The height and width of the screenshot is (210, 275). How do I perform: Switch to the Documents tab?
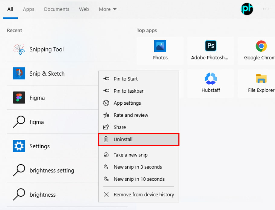[56, 9]
